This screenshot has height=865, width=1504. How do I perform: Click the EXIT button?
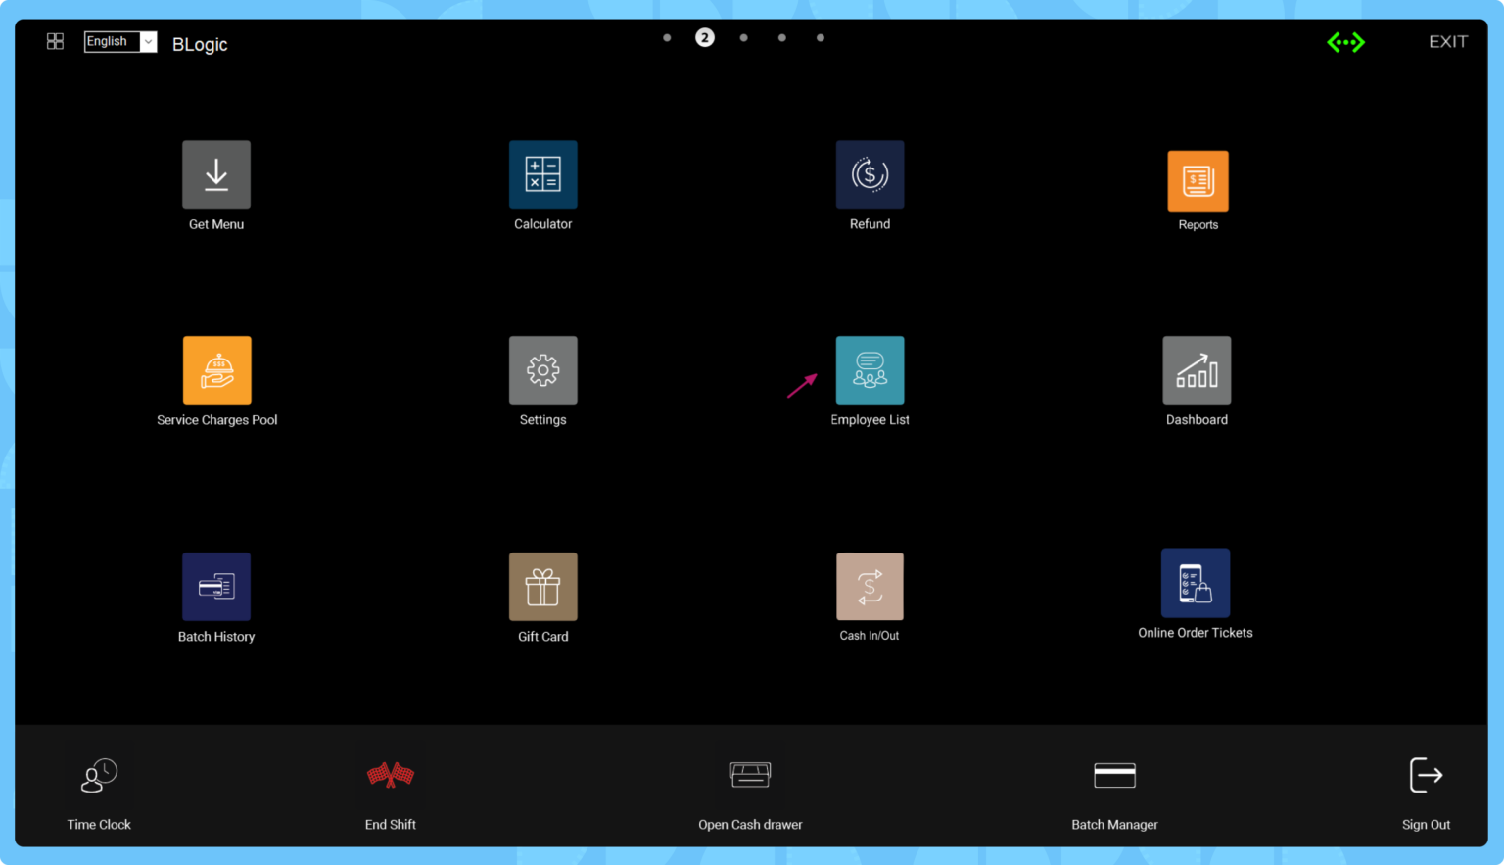click(x=1448, y=42)
